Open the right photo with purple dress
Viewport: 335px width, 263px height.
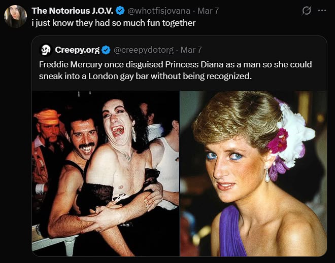[x=253, y=173]
